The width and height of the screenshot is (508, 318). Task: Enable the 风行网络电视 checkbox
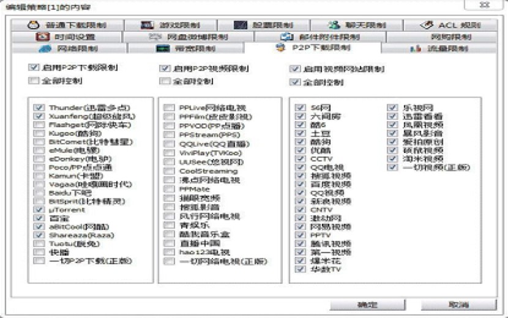pyautogui.click(x=169, y=216)
